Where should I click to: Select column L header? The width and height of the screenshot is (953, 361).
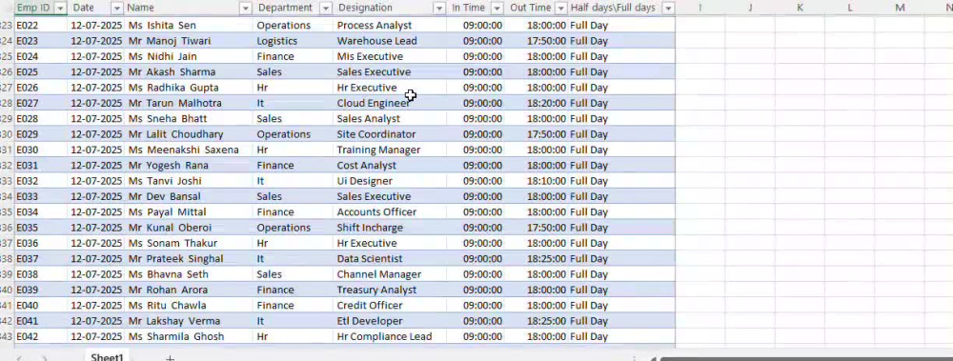pos(850,8)
